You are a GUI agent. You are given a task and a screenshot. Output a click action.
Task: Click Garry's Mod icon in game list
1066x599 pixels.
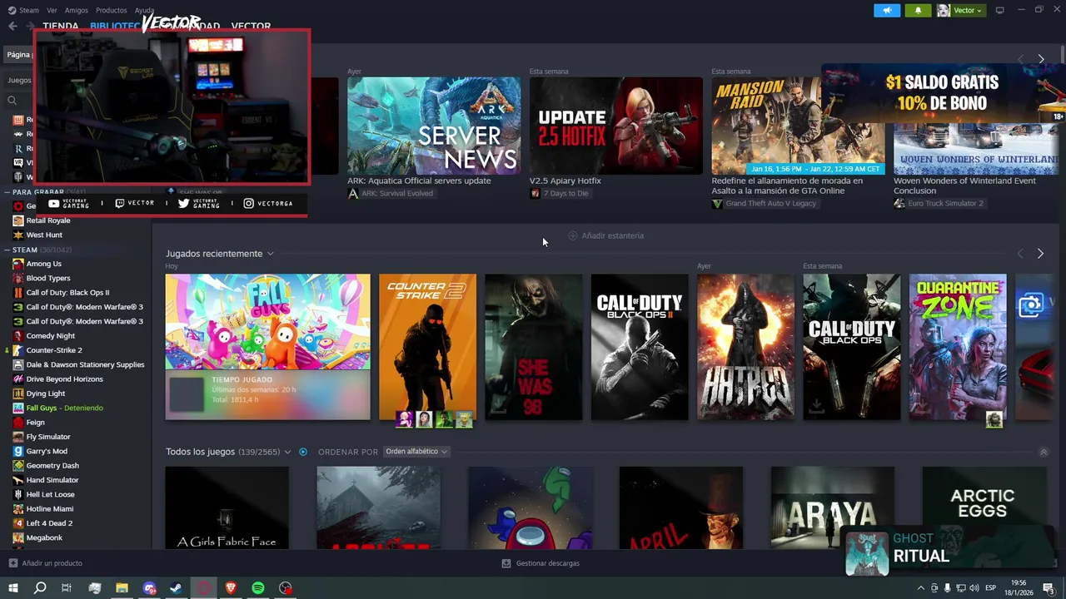(x=18, y=451)
